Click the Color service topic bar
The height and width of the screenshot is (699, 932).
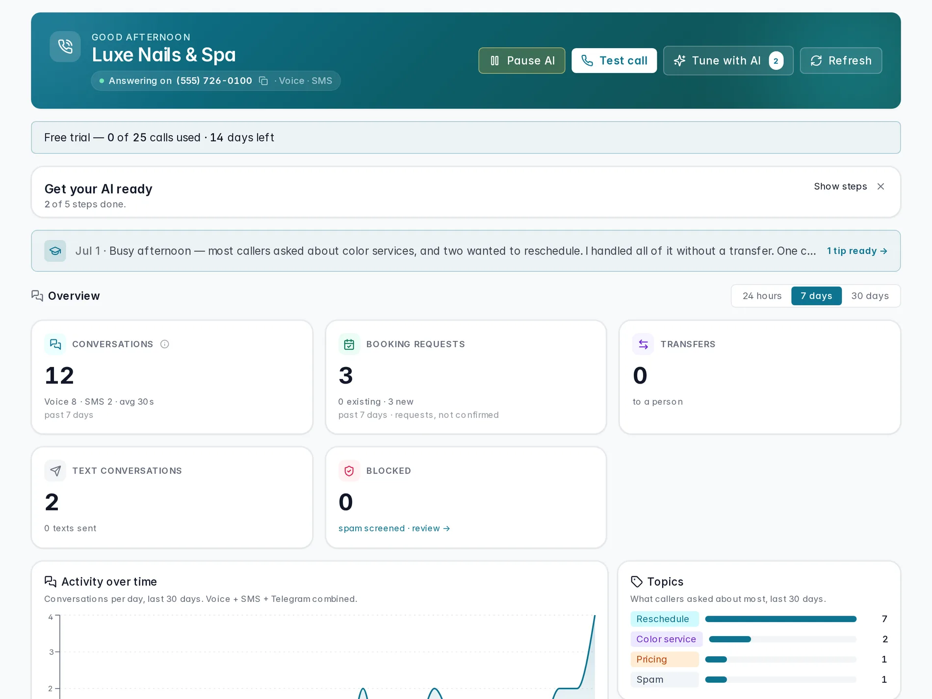tap(782, 639)
